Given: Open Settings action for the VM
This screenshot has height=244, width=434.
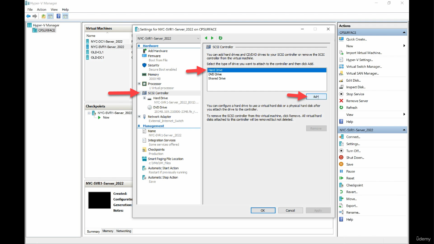Looking at the screenshot, I should coord(353,144).
